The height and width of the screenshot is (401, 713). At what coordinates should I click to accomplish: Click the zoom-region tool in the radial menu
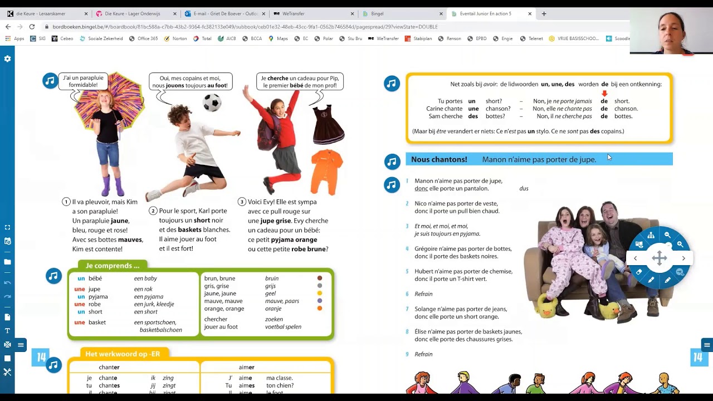[x=680, y=272]
